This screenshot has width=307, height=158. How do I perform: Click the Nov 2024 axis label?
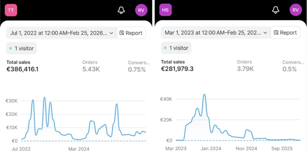pos(246,149)
